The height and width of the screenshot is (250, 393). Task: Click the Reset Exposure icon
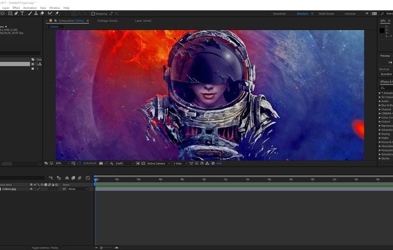point(213,163)
